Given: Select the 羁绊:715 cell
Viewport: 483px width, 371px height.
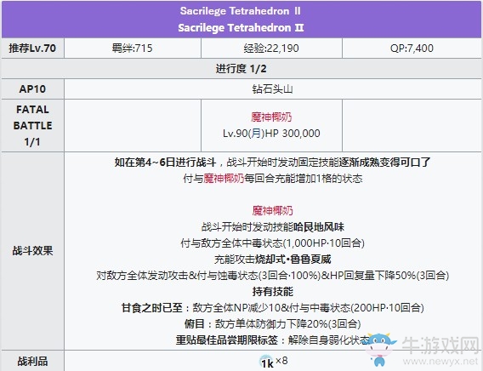Looking at the screenshot, I should (133, 48).
